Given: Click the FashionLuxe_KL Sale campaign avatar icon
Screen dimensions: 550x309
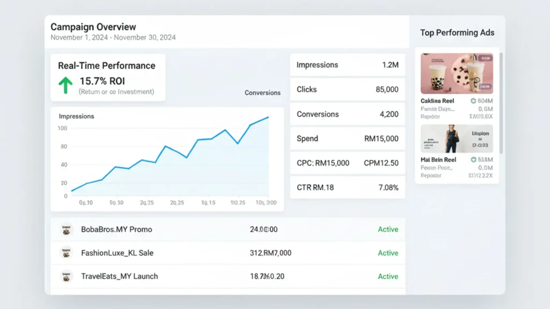Looking at the screenshot, I should 67,253.
